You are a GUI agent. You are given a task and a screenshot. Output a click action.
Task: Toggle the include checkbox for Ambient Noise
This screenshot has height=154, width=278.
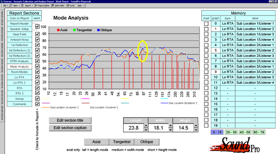[37, 39]
